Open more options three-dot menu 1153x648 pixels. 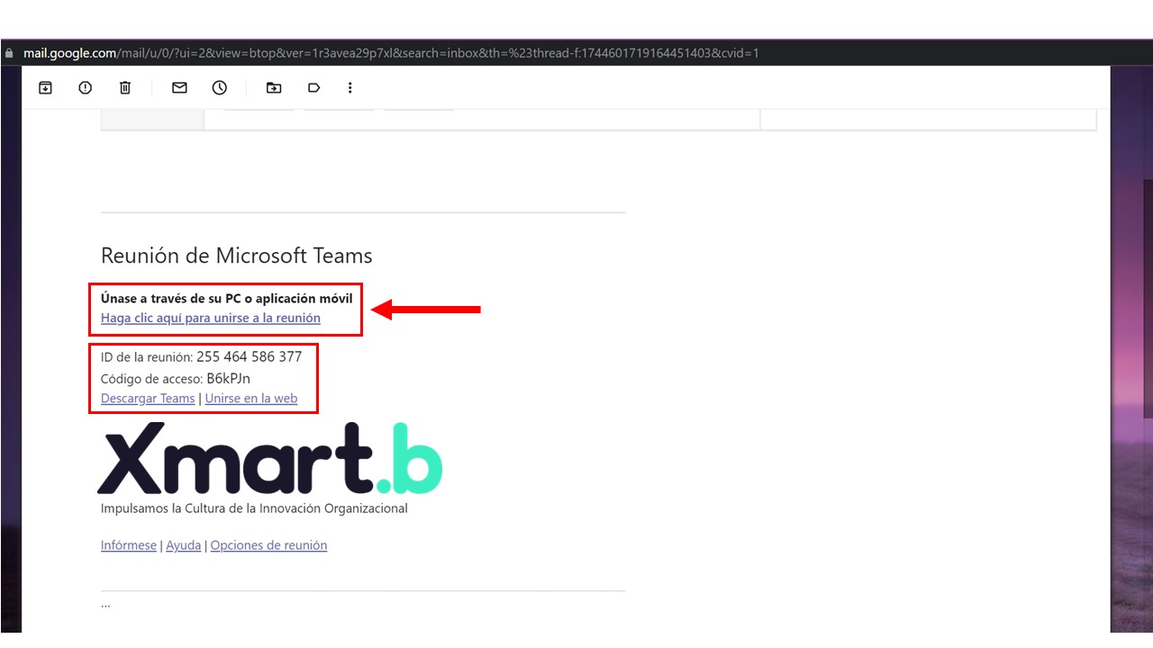pos(350,87)
